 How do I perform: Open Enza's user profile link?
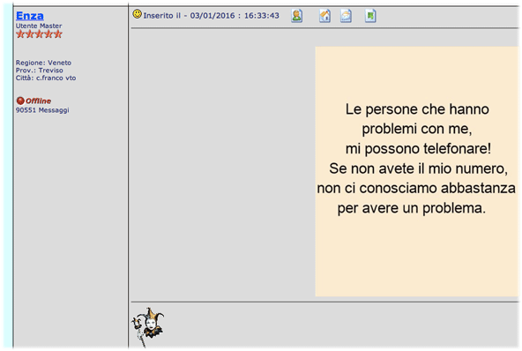pyautogui.click(x=30, y=16)
